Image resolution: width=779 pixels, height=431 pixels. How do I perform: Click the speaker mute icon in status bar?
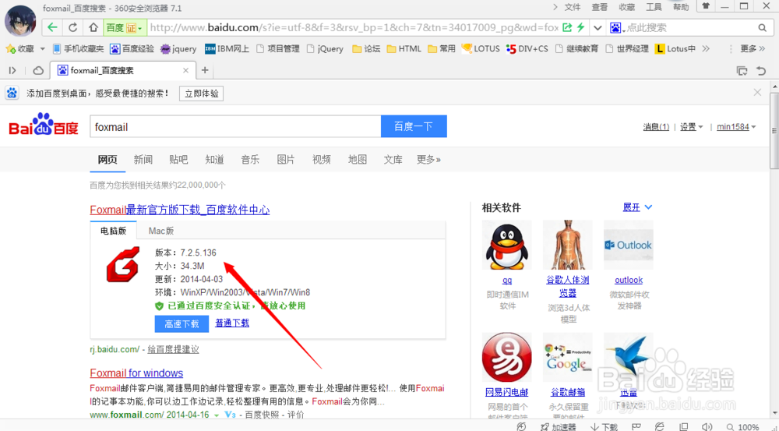[x=707, y=426]
